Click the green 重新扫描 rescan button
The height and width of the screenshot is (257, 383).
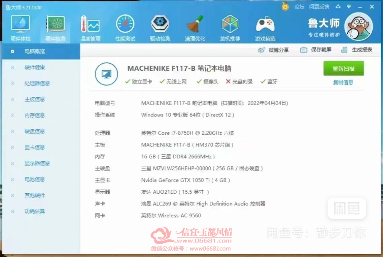pyautogui.click(x=343, y=68)
